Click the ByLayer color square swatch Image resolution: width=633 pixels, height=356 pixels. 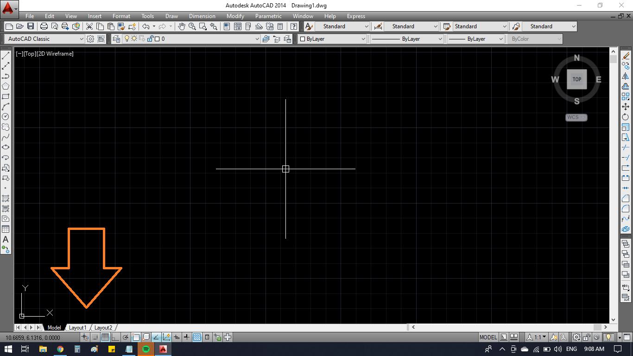click(303, 39)
